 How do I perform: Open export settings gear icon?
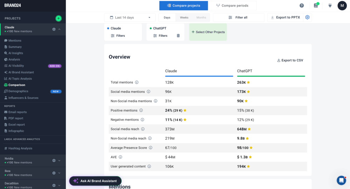click(x=307, y=17)
